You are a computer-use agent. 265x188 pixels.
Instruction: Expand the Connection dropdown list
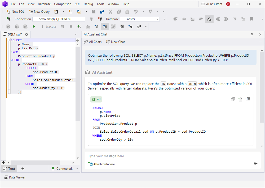click(x=83, y=19)
